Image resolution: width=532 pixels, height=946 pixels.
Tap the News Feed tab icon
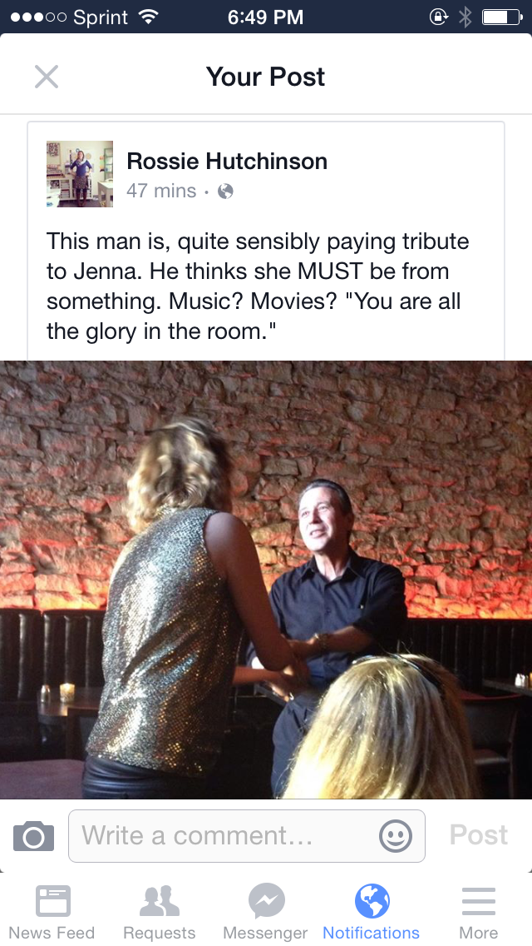[x=52, y=901]
